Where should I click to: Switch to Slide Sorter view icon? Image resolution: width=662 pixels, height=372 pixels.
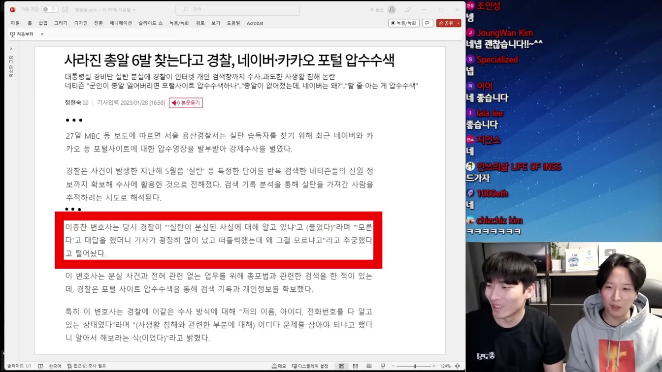tap(355, 366)
